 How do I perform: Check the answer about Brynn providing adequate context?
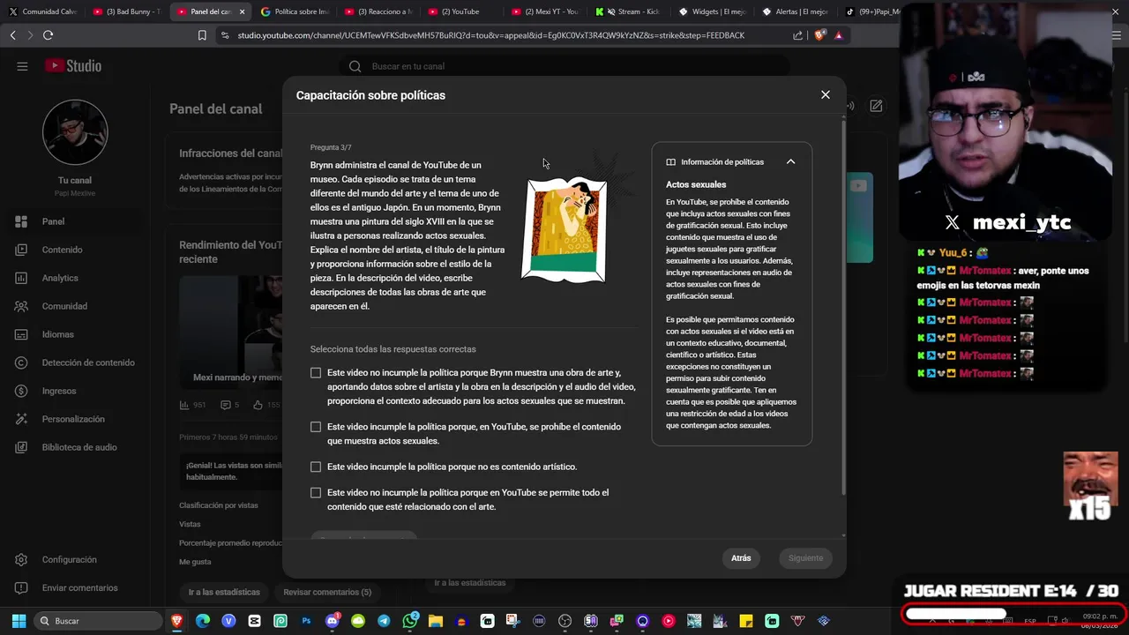pyautogui.click(x=316, y=373)
